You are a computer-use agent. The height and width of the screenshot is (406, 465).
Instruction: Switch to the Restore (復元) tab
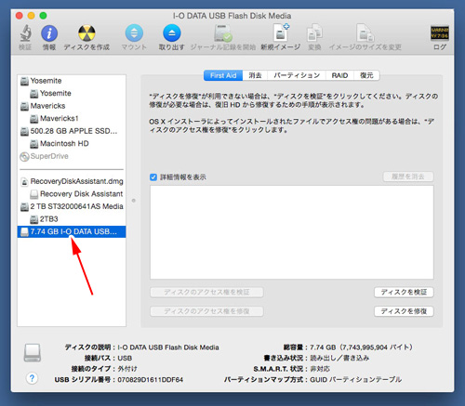pos(366,75)
